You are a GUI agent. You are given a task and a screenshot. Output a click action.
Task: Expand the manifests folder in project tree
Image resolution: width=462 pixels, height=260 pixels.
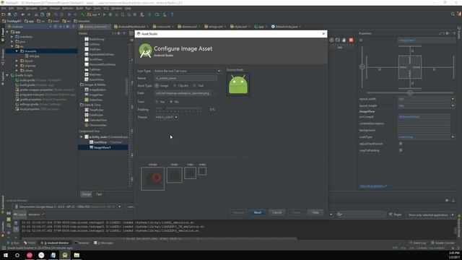coord(12,37)
